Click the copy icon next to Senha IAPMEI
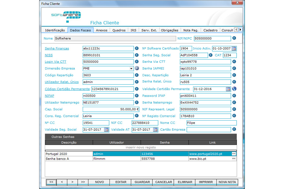Viewport: 284px width, 189px height. [234, 68]
